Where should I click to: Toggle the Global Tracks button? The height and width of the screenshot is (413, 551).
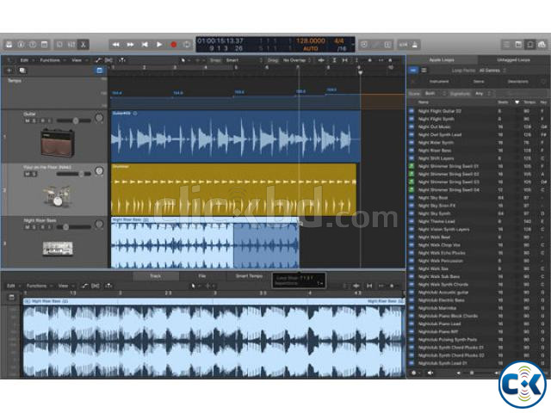pyautogui.click(x=100, y=71)
